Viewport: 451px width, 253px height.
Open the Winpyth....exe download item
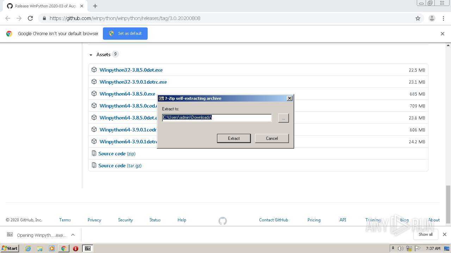37,235
